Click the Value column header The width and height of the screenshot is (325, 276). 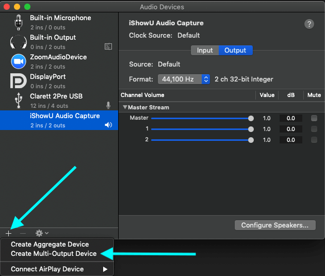tap(267, 95)
